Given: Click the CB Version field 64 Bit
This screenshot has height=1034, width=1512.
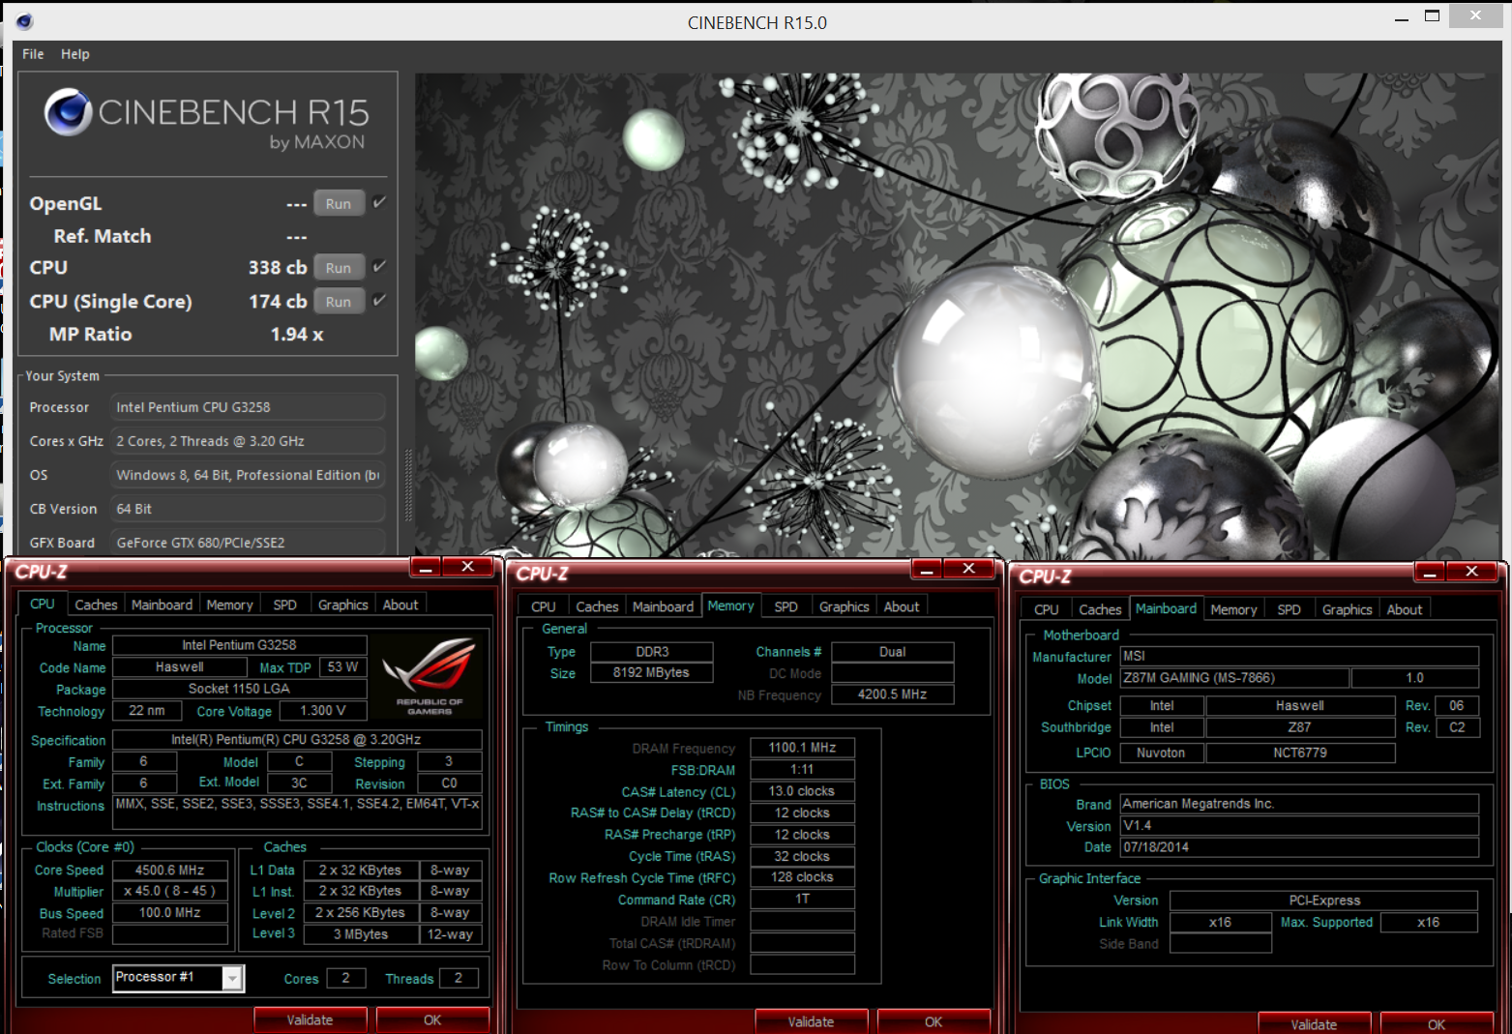Looking at the screenshot, I should [x=249, y=509].
